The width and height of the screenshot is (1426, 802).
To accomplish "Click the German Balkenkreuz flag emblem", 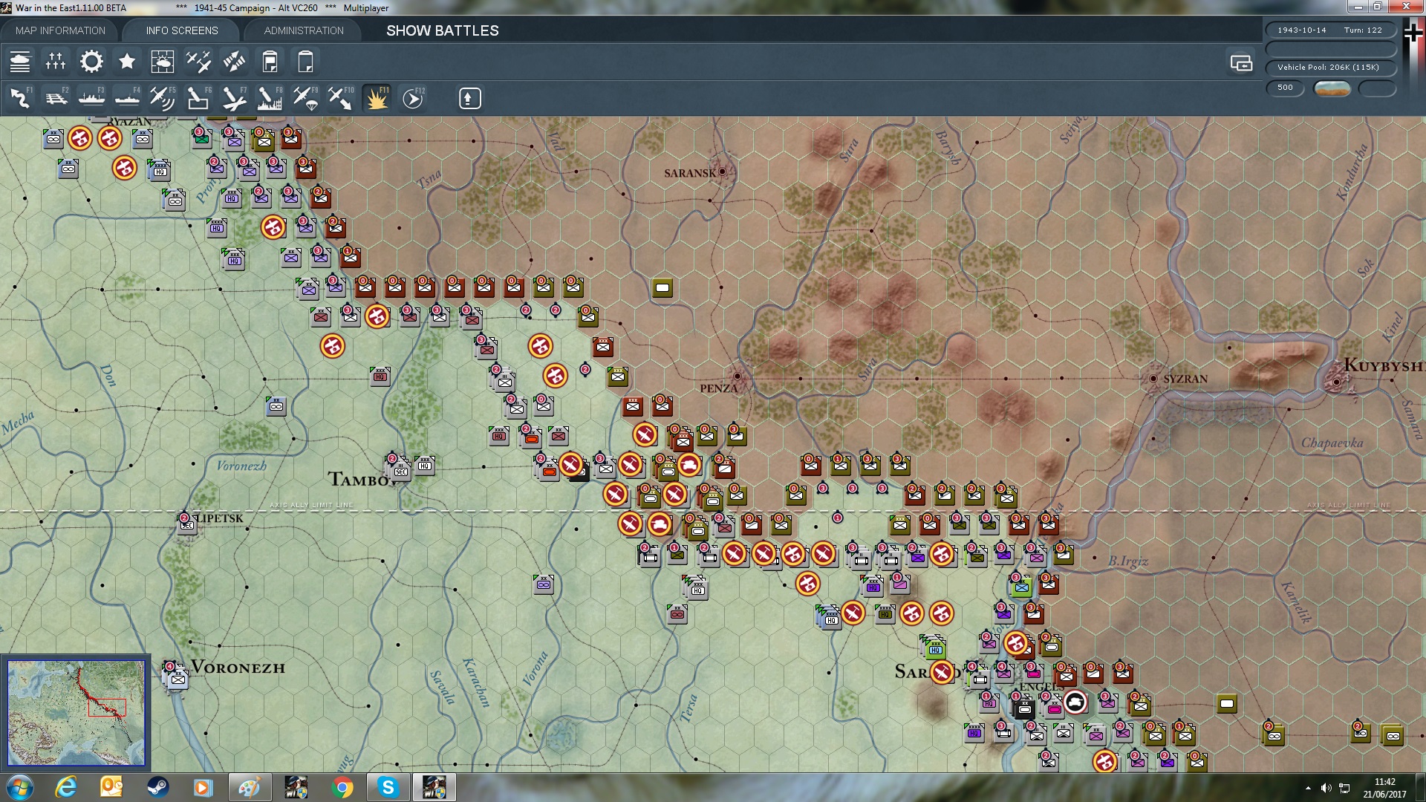I will coord(1413,33).
